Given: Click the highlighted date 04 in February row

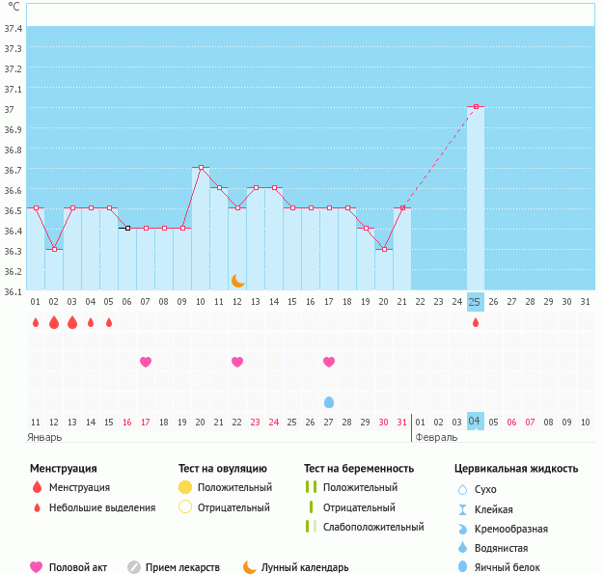Looking at the screenshot, I should coord(475,422).
